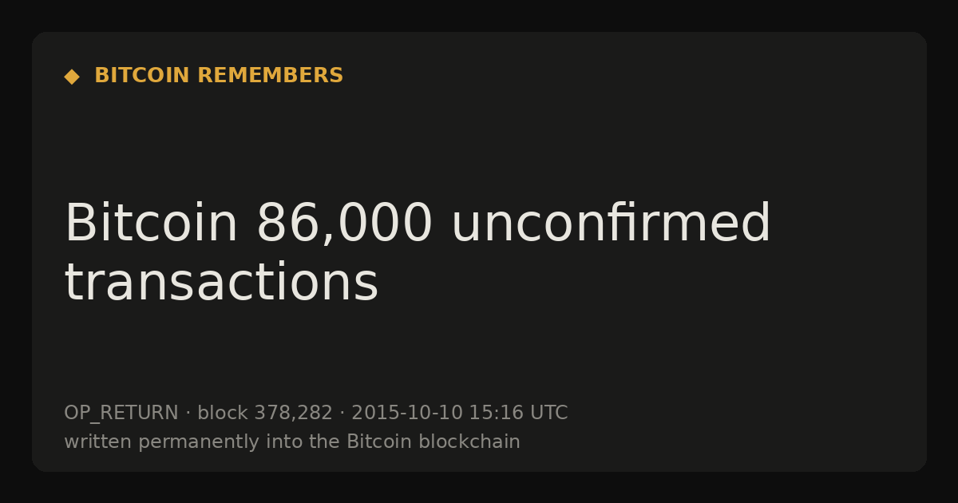This screenshot has height=503, width=958.
Task: Click the word block in the footer
Action: 223,413
